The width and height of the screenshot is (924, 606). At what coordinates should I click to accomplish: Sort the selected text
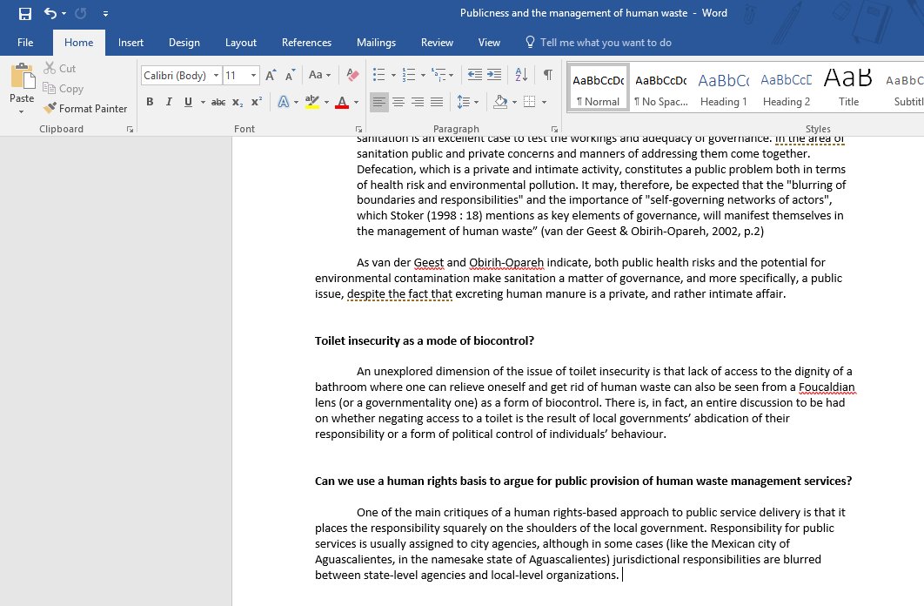pos(521,75)
